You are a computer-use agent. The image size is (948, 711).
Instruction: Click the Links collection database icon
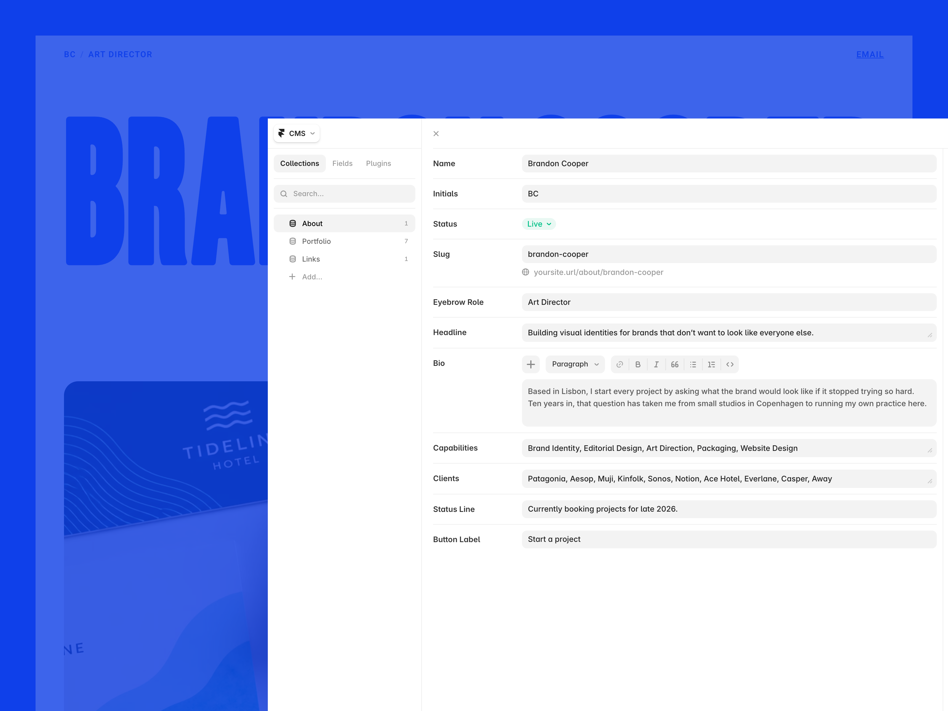(293, 259)
